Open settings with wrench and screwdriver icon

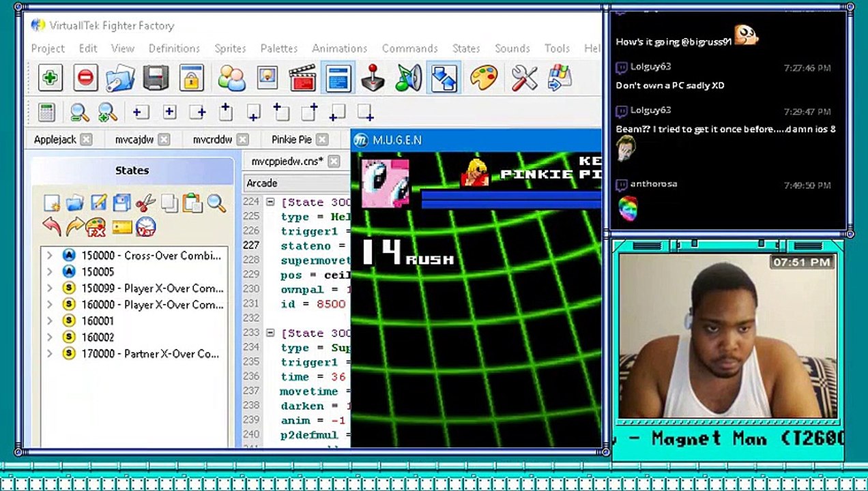tap(524, 78)
